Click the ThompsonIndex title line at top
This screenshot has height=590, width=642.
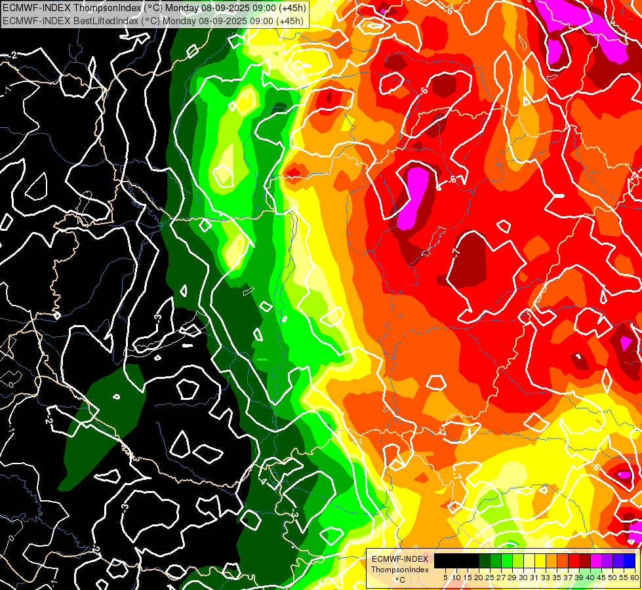pyautogui.click(x=153, y=7)
